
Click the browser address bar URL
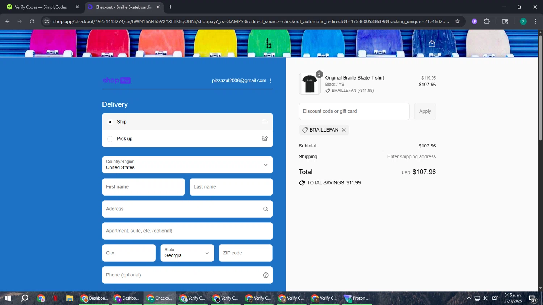[251, 21]
